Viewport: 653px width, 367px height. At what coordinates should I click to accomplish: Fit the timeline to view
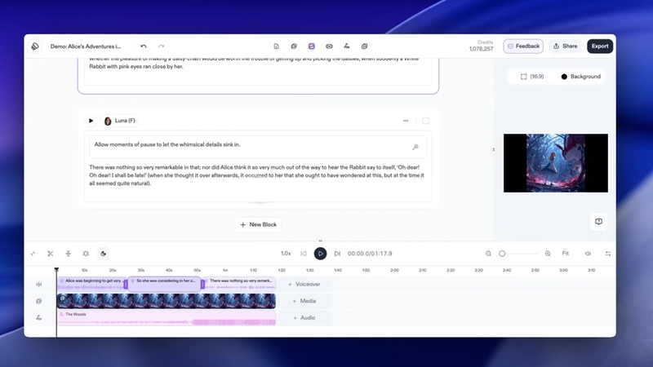click(x=565, y=254)
